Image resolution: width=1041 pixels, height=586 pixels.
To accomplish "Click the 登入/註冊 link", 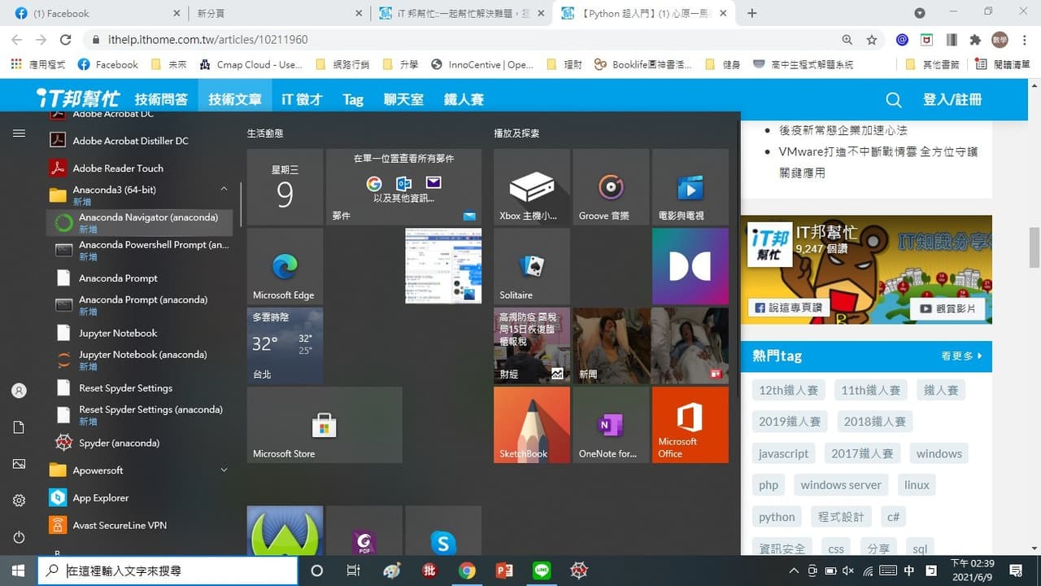I will point(952,99).
